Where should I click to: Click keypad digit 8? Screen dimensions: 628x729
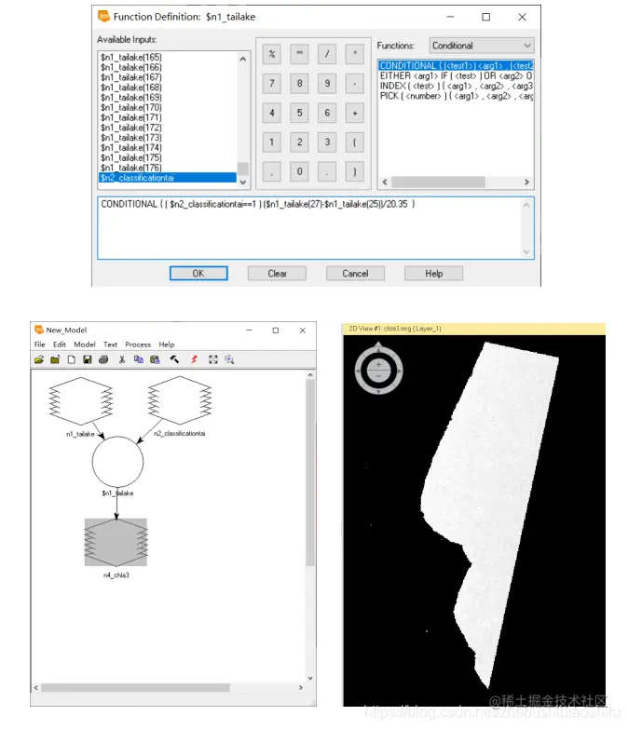click(x=300, y=84)
